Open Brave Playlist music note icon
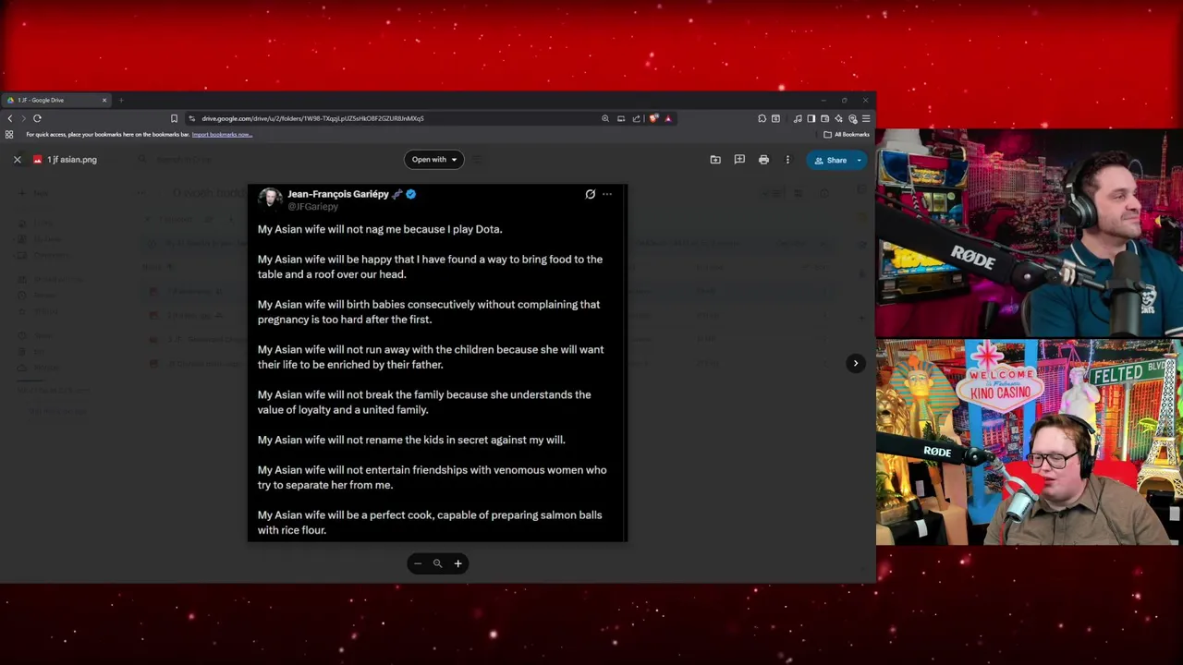This screenshot has width=1183, height=665. (x=798, y=118)
